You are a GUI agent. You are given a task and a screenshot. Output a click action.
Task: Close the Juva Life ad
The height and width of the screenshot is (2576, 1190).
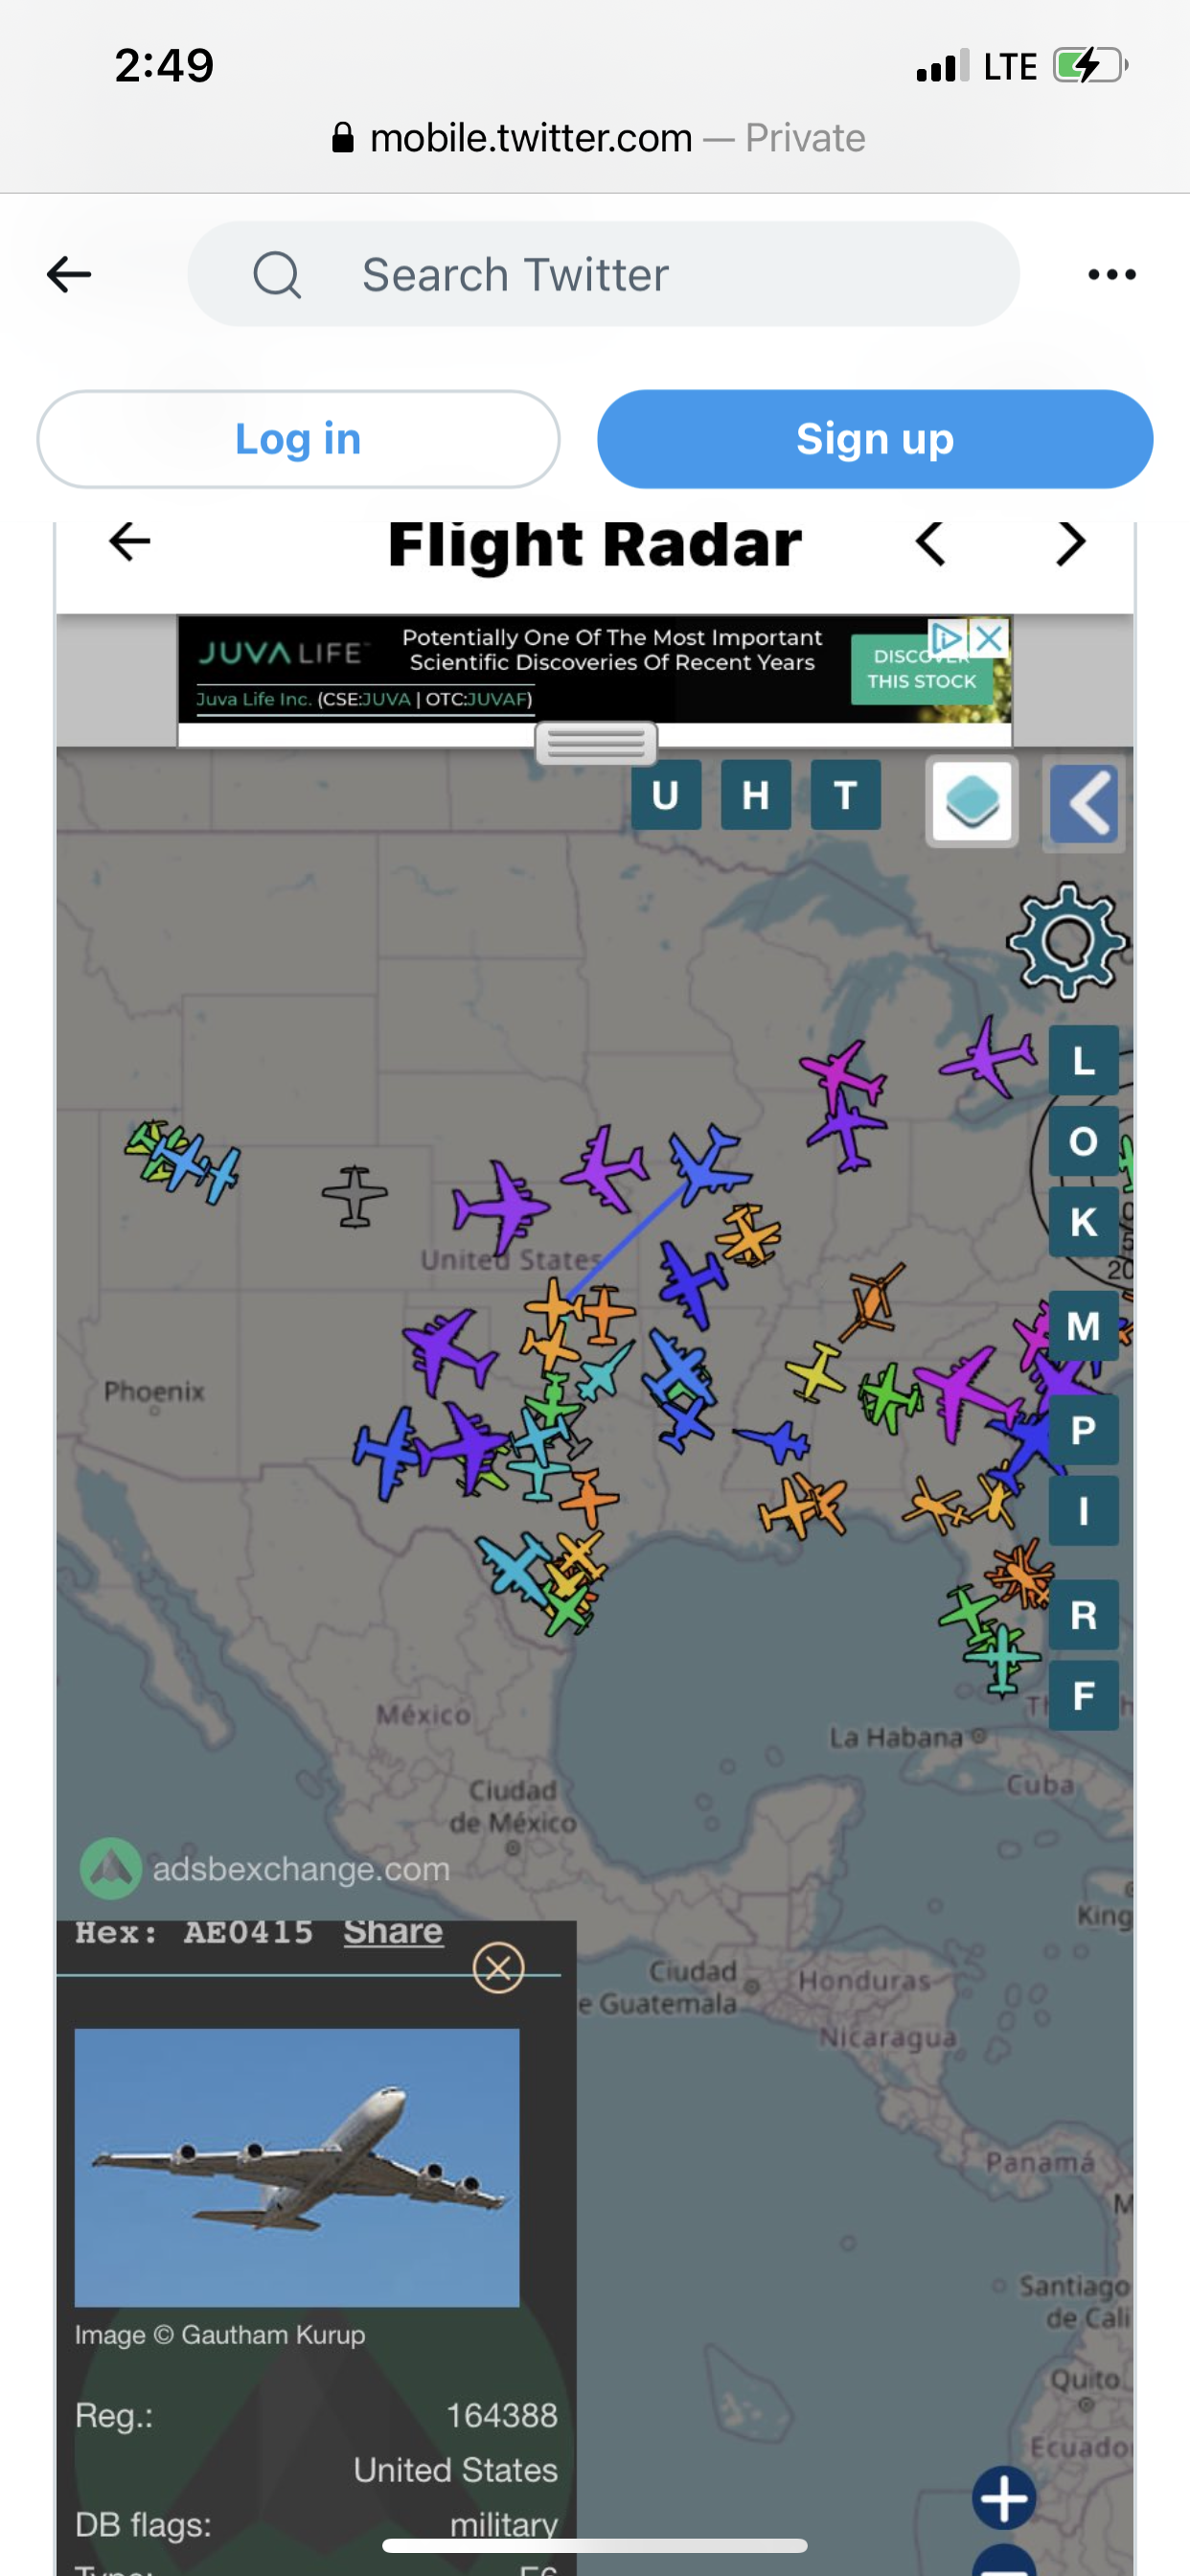point(989,638)
